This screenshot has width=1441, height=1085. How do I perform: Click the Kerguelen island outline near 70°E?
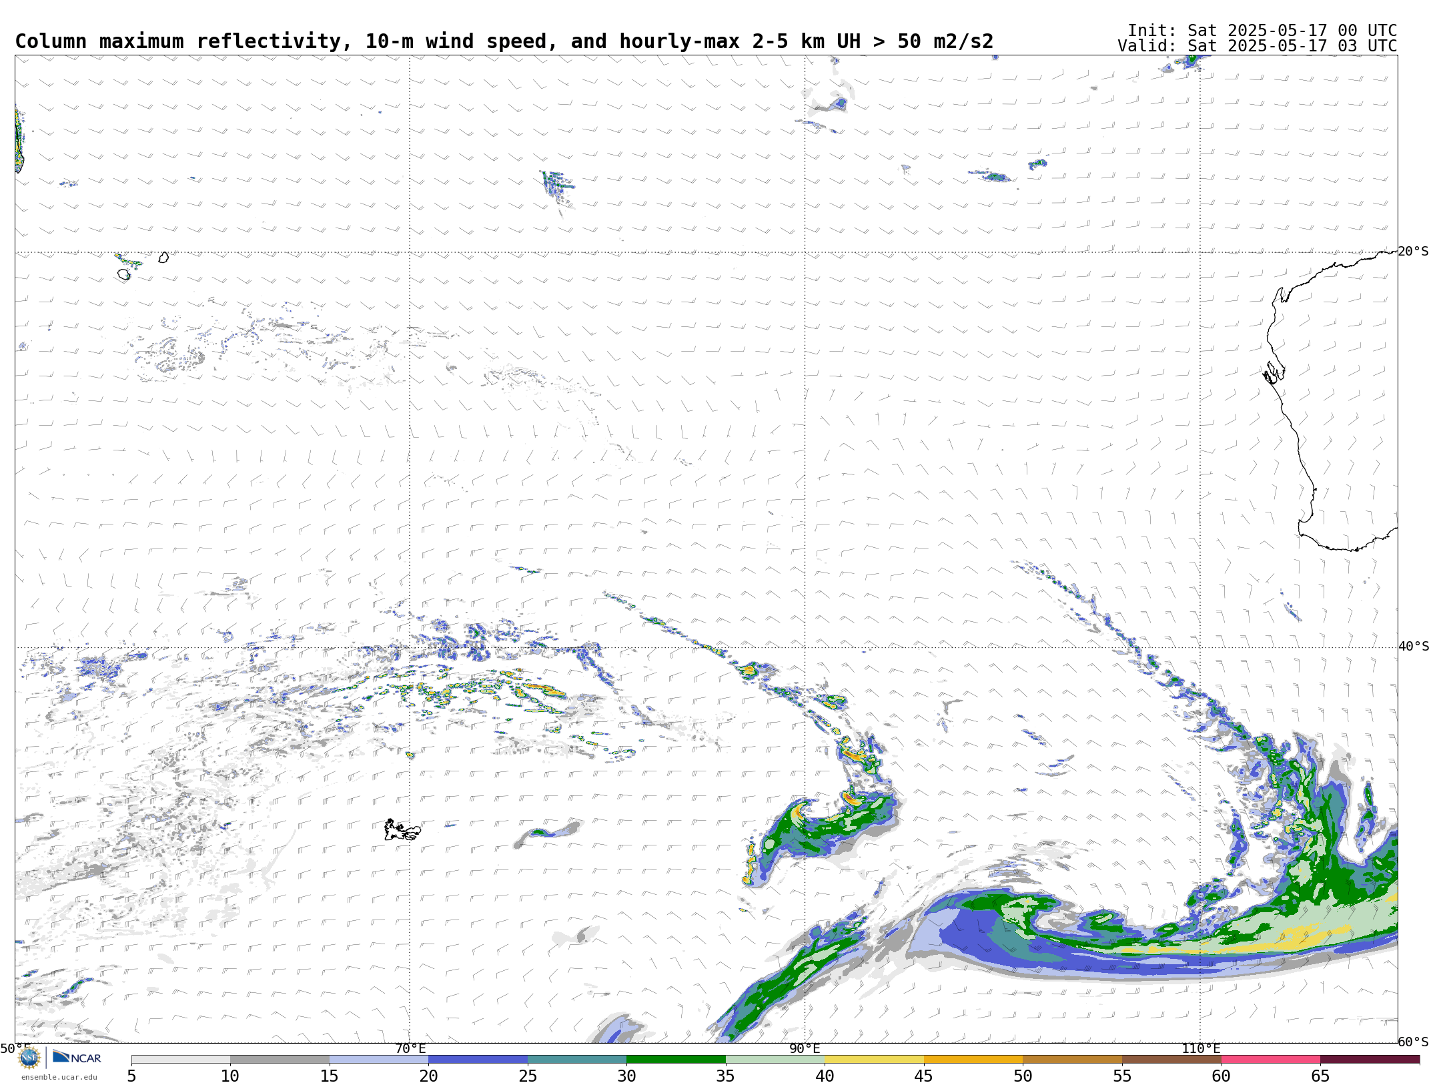402,830
